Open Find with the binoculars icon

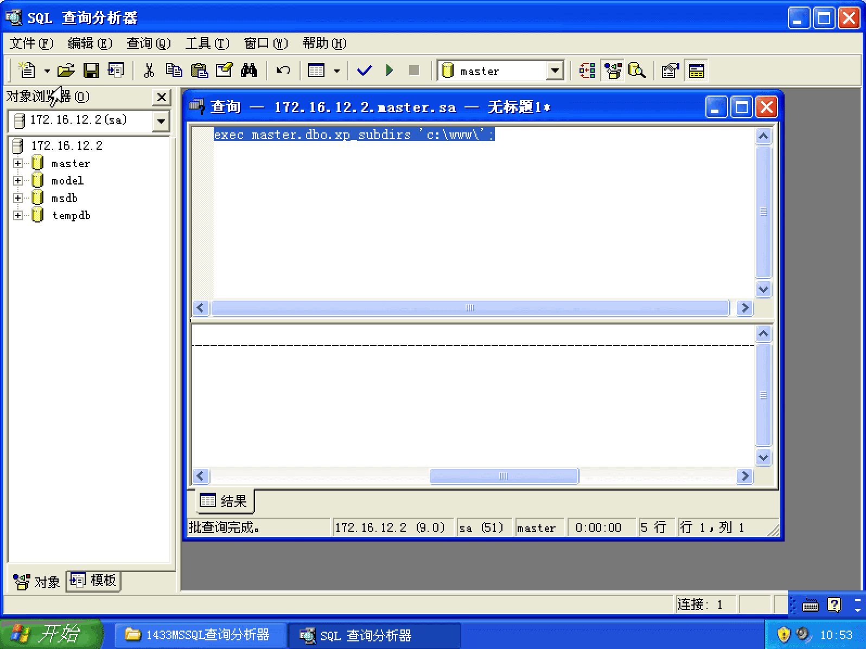click(249, 71)
